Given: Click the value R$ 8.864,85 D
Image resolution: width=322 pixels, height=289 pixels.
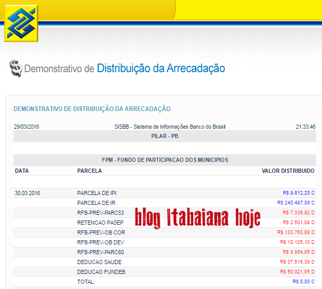Looking at the screenshot, I should click(x=299, y=252).
